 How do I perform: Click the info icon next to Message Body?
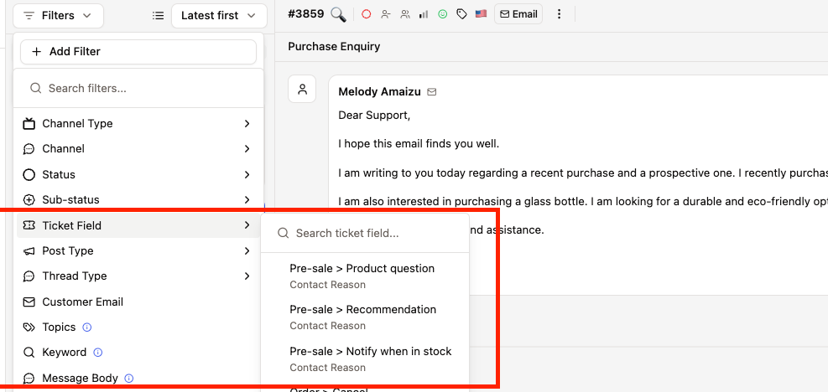[x=129, y=379]
